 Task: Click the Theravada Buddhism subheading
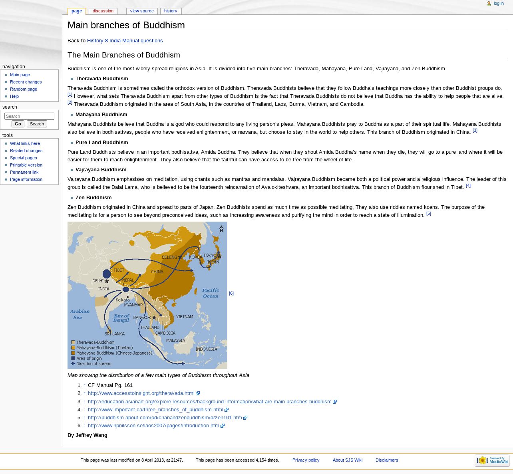click(102, 79)
